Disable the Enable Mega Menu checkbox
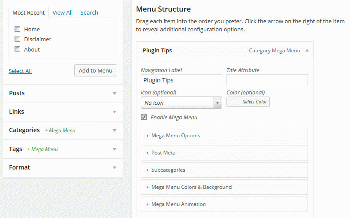The height and width of the screenshot is (218, 350). point(144,117)
